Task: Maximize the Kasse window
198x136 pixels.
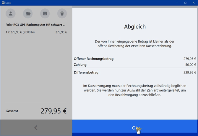Action: pyautogui.click(x=185, y=3)
